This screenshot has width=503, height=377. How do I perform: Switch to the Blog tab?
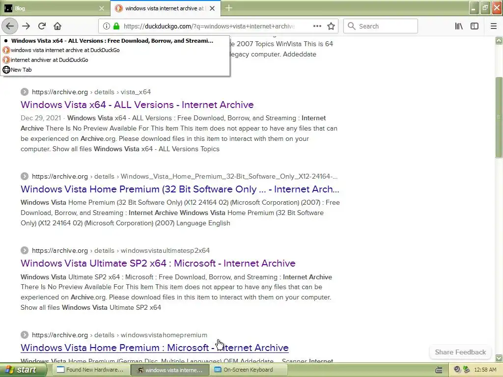(x=55, y=8)
